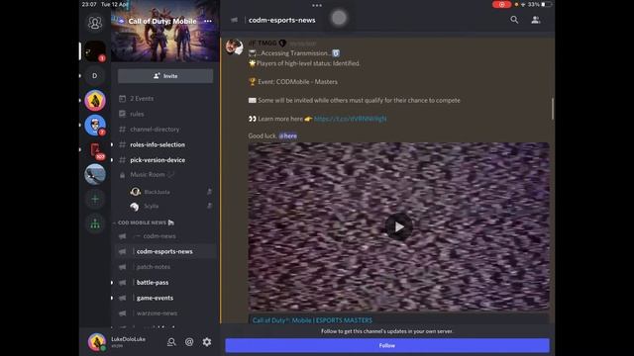Open the dark server avatar with red badge
The height and width of the screenshot is (356, 634).
pyautogui.click(x=95, y=51)
